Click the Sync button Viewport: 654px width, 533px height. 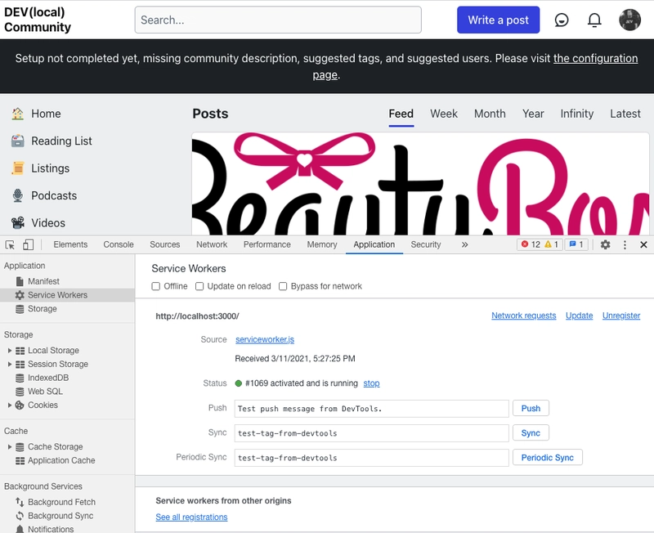531,433
